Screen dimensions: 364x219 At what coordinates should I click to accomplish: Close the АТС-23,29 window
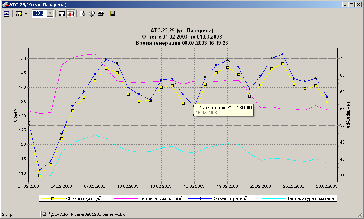pos(359,5)
